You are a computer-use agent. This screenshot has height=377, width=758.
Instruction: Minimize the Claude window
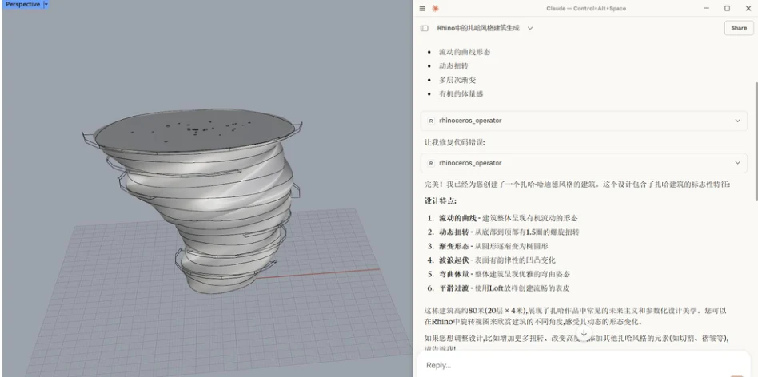click(706, 8)
